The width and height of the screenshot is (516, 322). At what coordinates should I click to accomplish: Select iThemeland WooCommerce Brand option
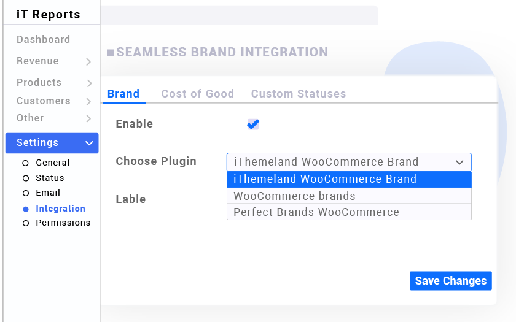click(348, 179)
